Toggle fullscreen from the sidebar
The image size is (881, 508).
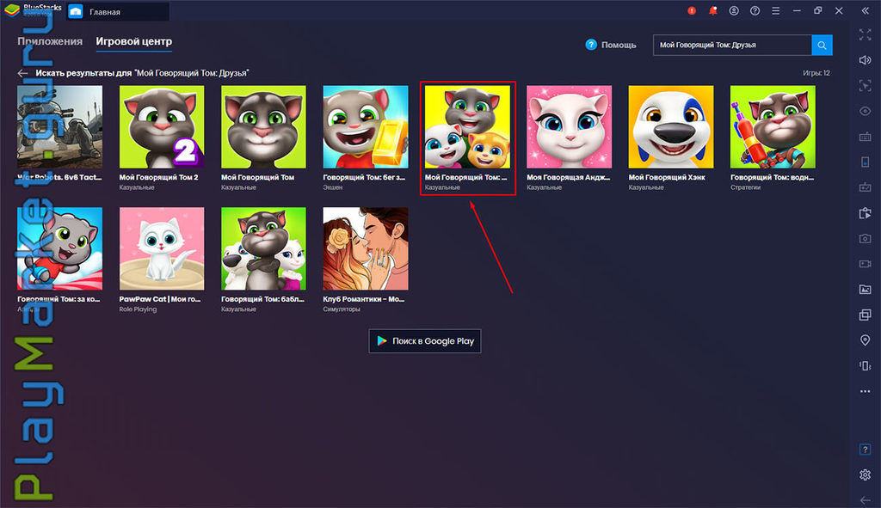(x=866, y=34)
